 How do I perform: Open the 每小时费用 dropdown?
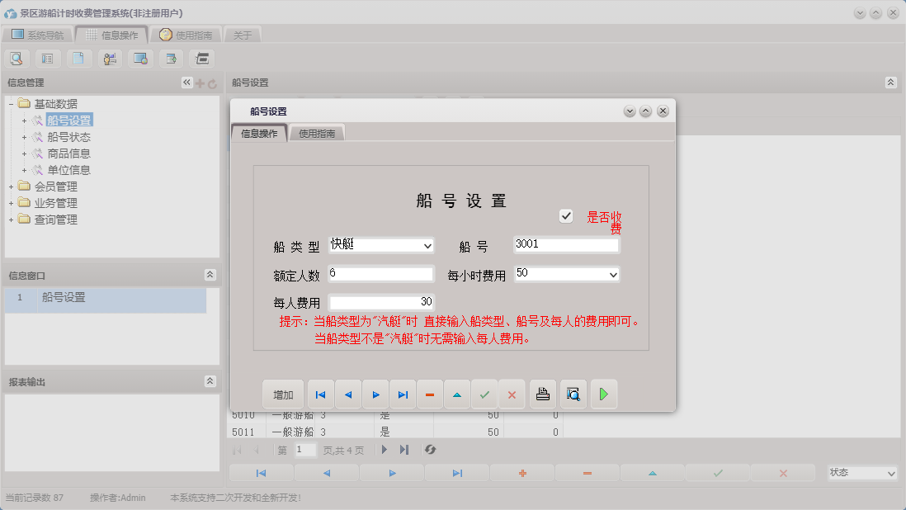[614, 273]
